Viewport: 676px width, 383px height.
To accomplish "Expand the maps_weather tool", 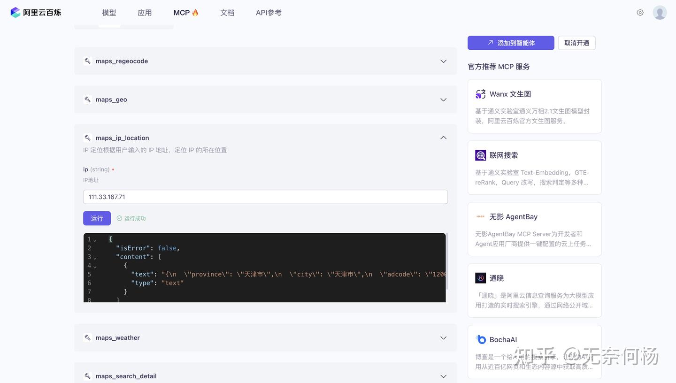I will pos(443,337).
